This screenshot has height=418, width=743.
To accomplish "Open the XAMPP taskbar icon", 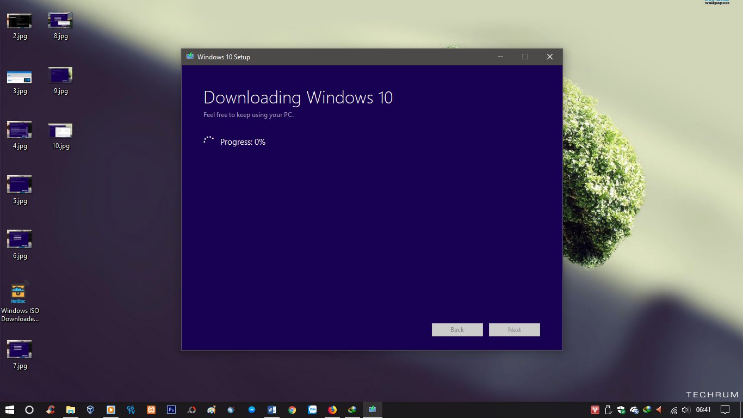I will click(151, 410).
